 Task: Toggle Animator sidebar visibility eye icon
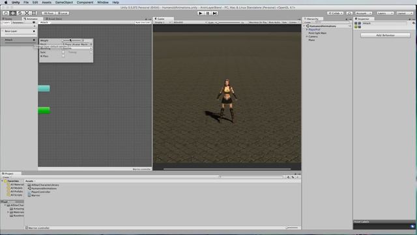coord(34,23)
